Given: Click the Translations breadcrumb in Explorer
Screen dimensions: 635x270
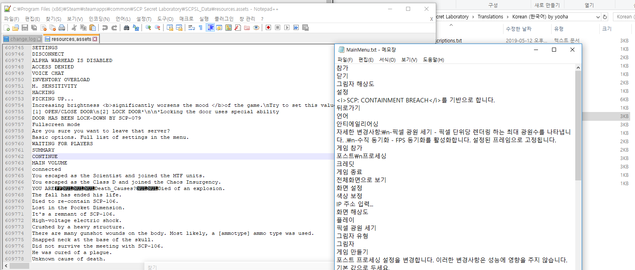Looking at the screenshot, I should (490, 17).
